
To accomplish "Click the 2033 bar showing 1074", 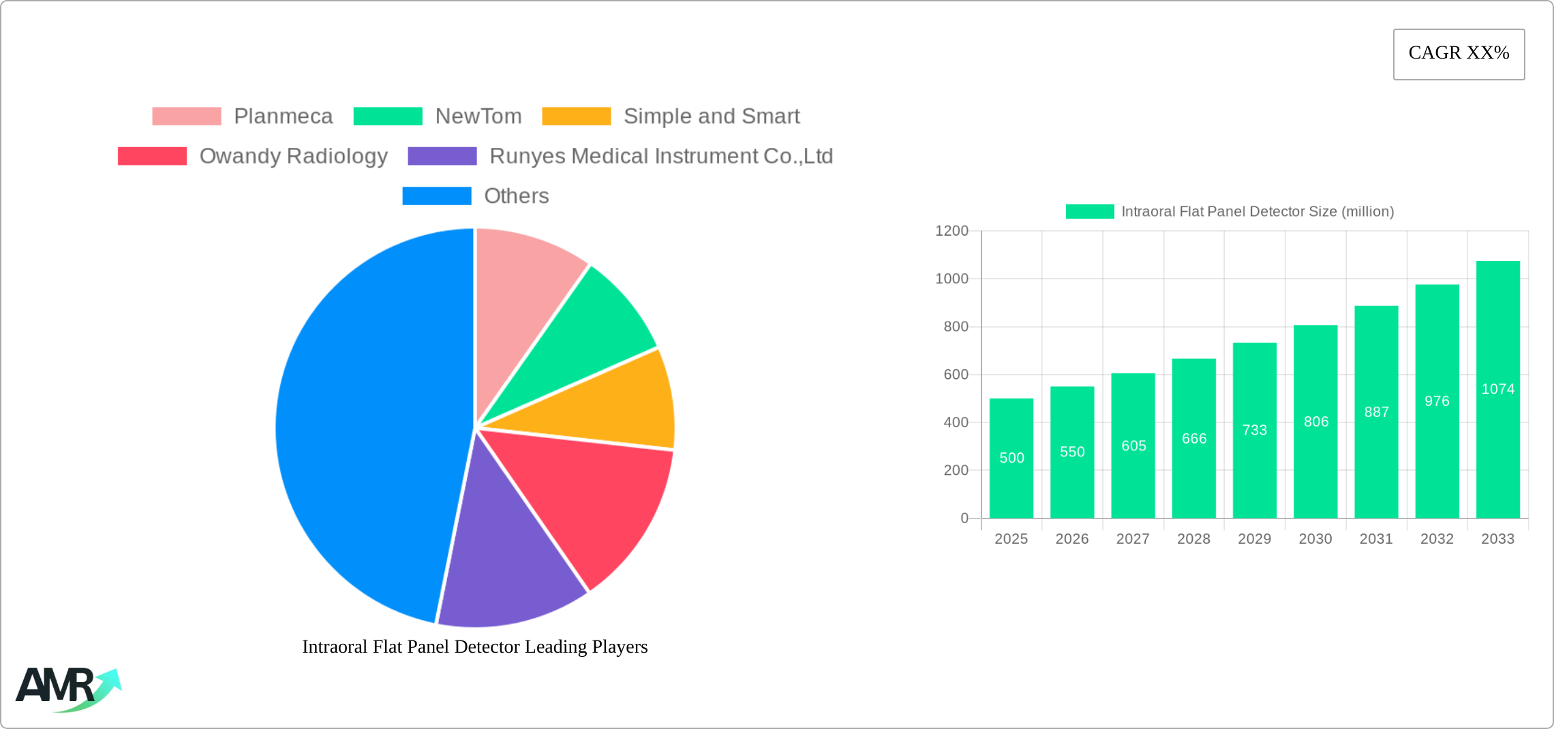I will click(x=1497, y=389).
